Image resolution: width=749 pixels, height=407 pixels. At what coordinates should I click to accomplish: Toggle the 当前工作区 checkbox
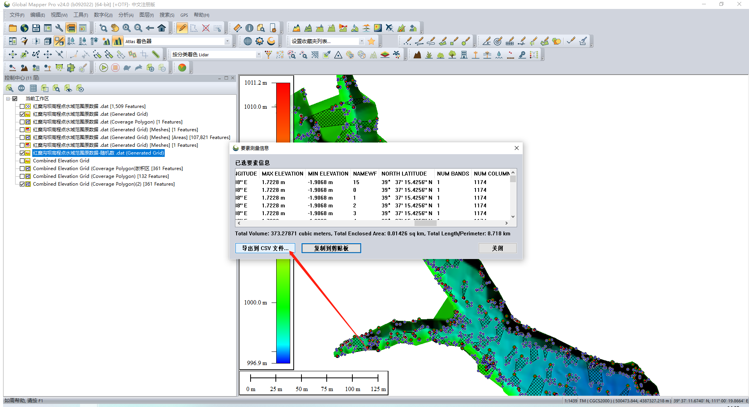tap(15, 99)
